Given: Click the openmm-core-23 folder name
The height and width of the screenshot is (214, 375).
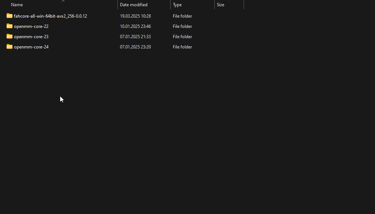Looking at the screenshot, I should [31, 37].
